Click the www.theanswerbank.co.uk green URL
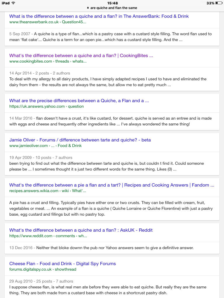224x298 pixels. click(x=48, y=22)
